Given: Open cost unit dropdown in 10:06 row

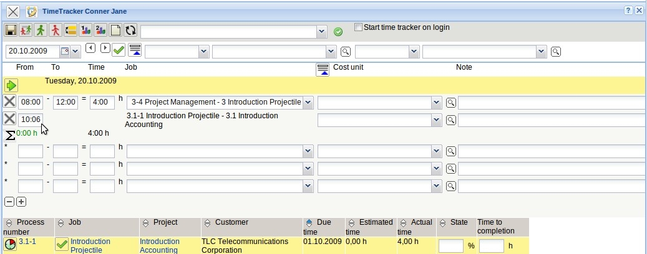Looking at the screenshot, I should [x=437, y=120].
